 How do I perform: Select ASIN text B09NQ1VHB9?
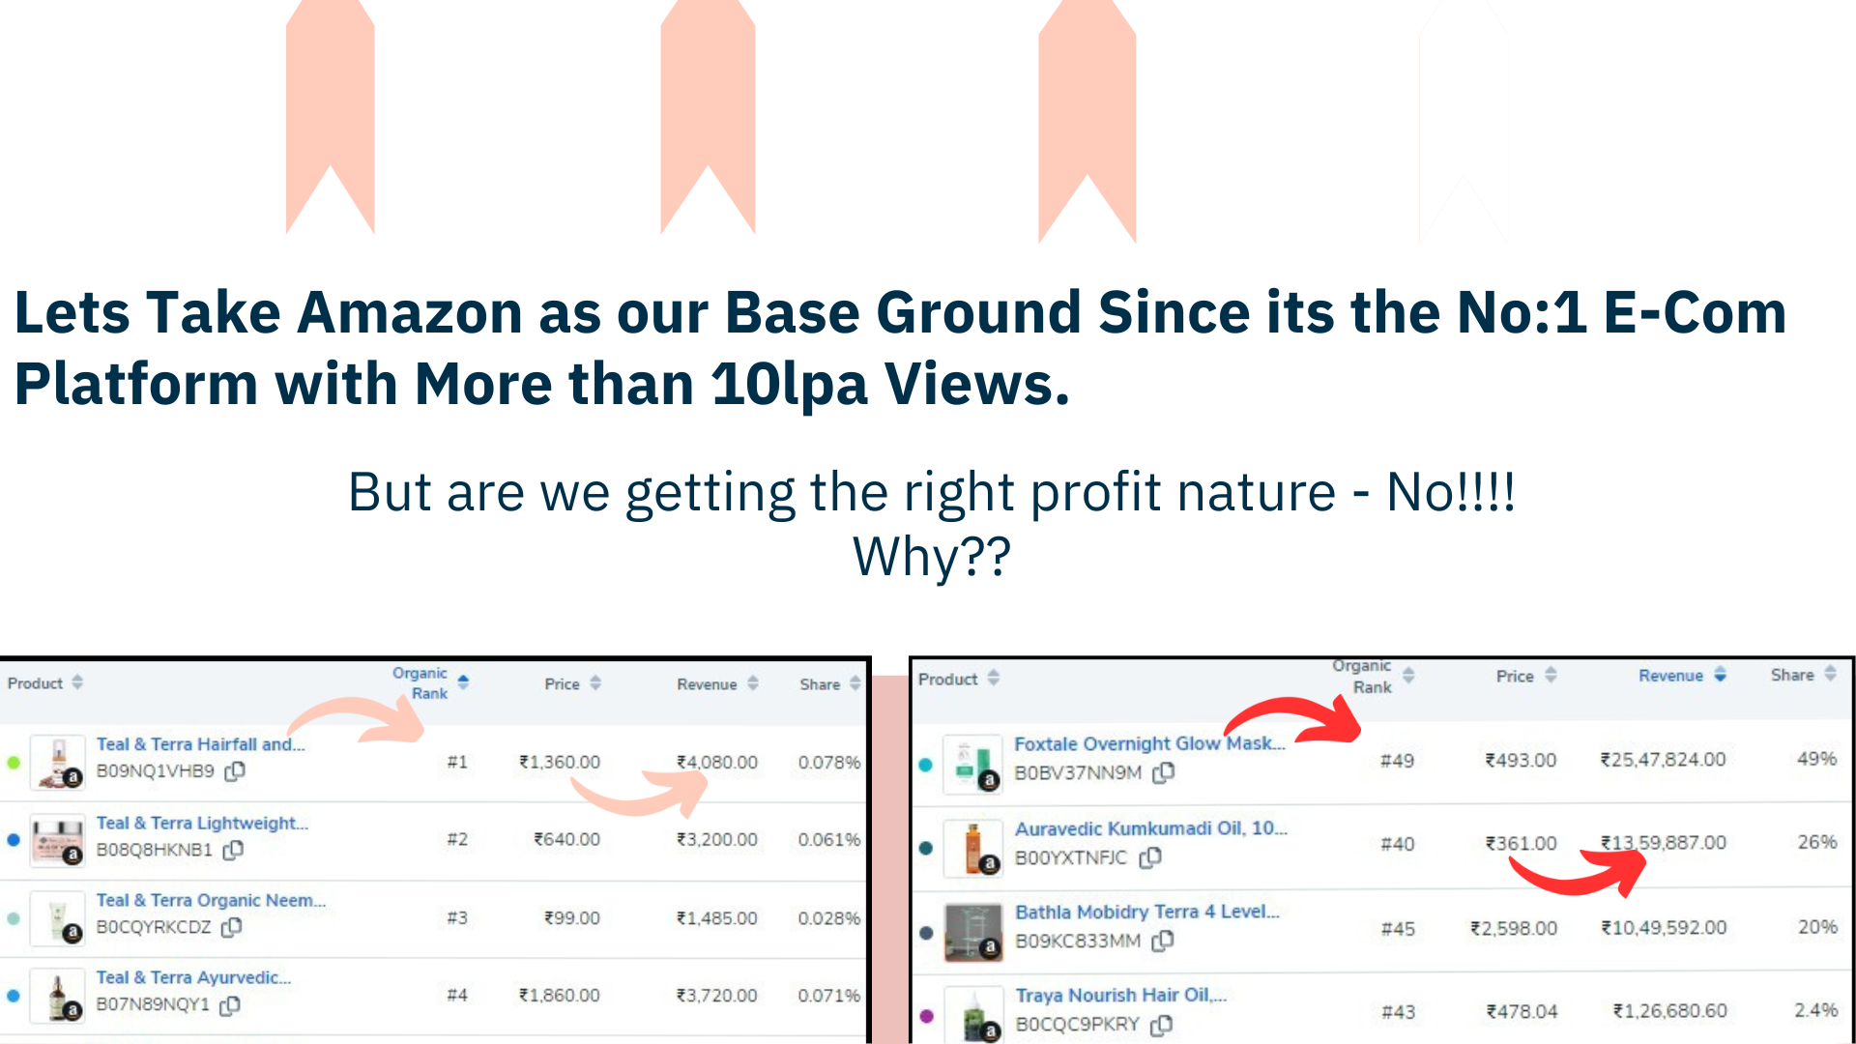point(156,771)
